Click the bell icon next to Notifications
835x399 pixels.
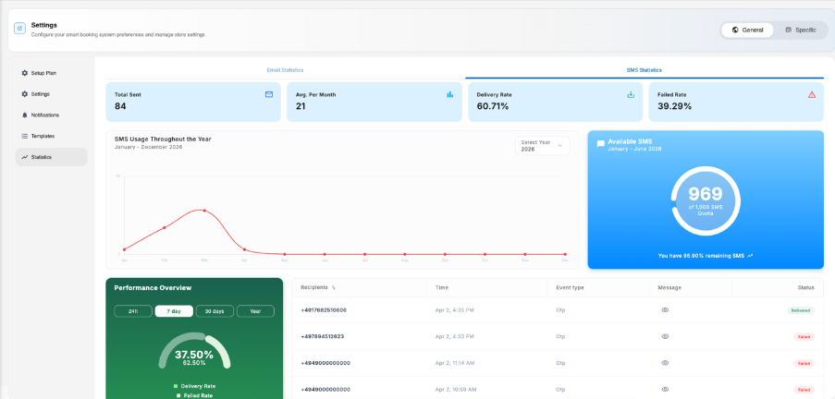(24, 115)
